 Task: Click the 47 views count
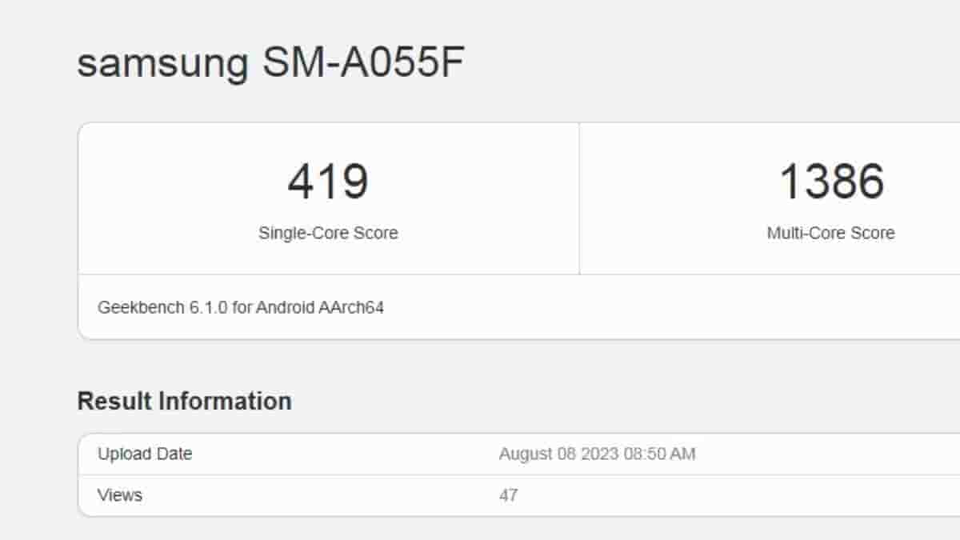508,495
